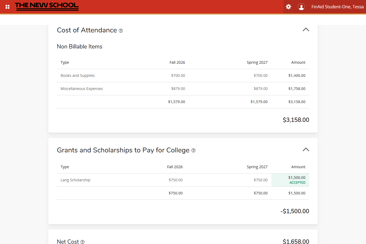
Task: Click the -$1,500.00 grants total
Action: 295,211
